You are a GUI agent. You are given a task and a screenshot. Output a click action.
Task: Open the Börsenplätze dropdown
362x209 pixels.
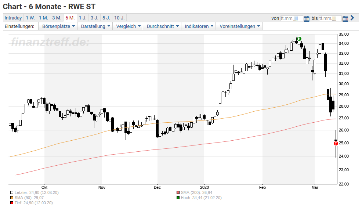(58, 26)
